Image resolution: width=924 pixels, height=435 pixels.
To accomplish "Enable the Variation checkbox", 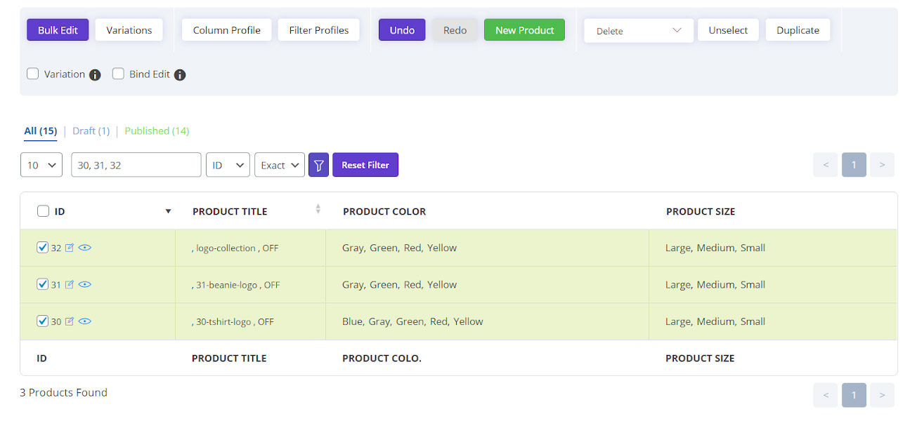I will click(x=32, y=74).
